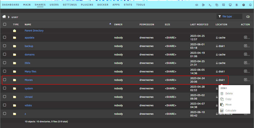This screenshot has width=254, height=128.
Task: Click the Parent Directory folder icon
Action: pos(14,31)
